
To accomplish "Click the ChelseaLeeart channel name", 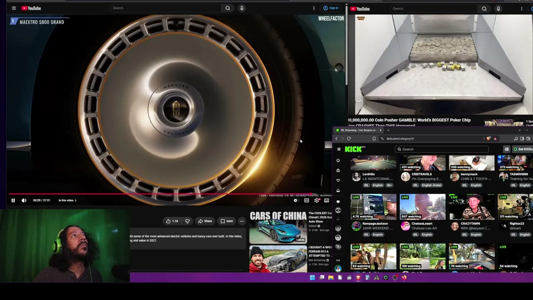I will [x=422, y=224].
